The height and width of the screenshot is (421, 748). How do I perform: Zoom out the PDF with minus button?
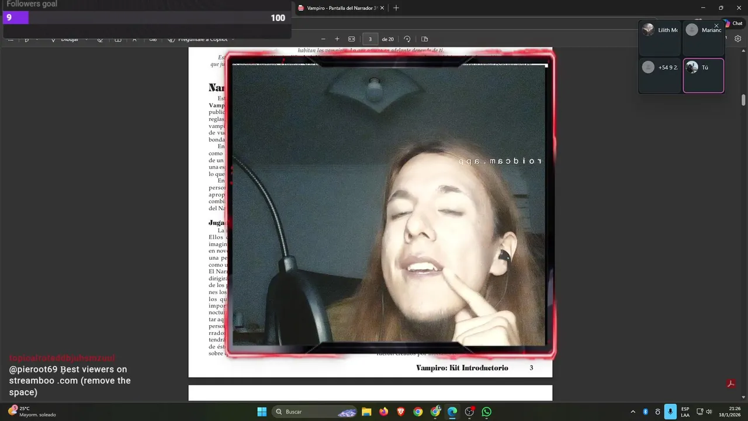(x=323, y=39)
